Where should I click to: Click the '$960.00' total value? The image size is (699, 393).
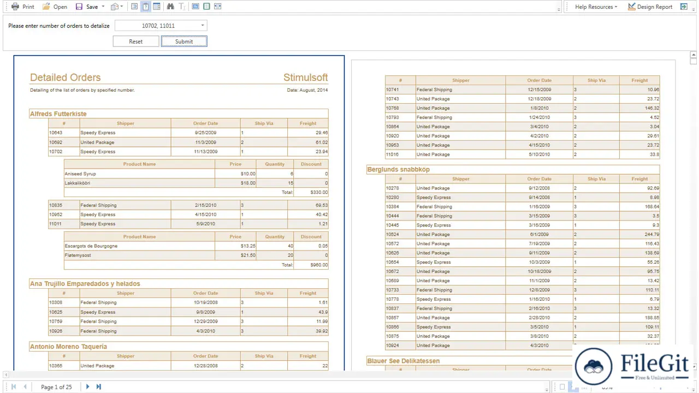tap(319, 265)
